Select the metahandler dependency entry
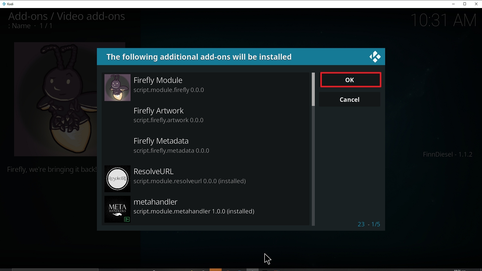The image size is (482, 271). [206, 209]
